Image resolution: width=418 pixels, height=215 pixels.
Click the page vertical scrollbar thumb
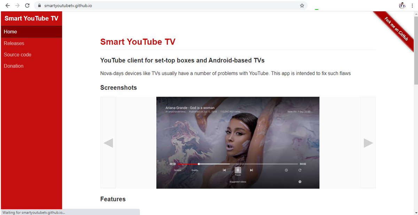point(416,51)
